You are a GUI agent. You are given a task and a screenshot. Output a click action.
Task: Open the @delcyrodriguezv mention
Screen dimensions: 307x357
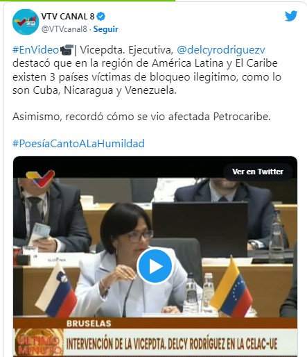click(x=221, y=50)
